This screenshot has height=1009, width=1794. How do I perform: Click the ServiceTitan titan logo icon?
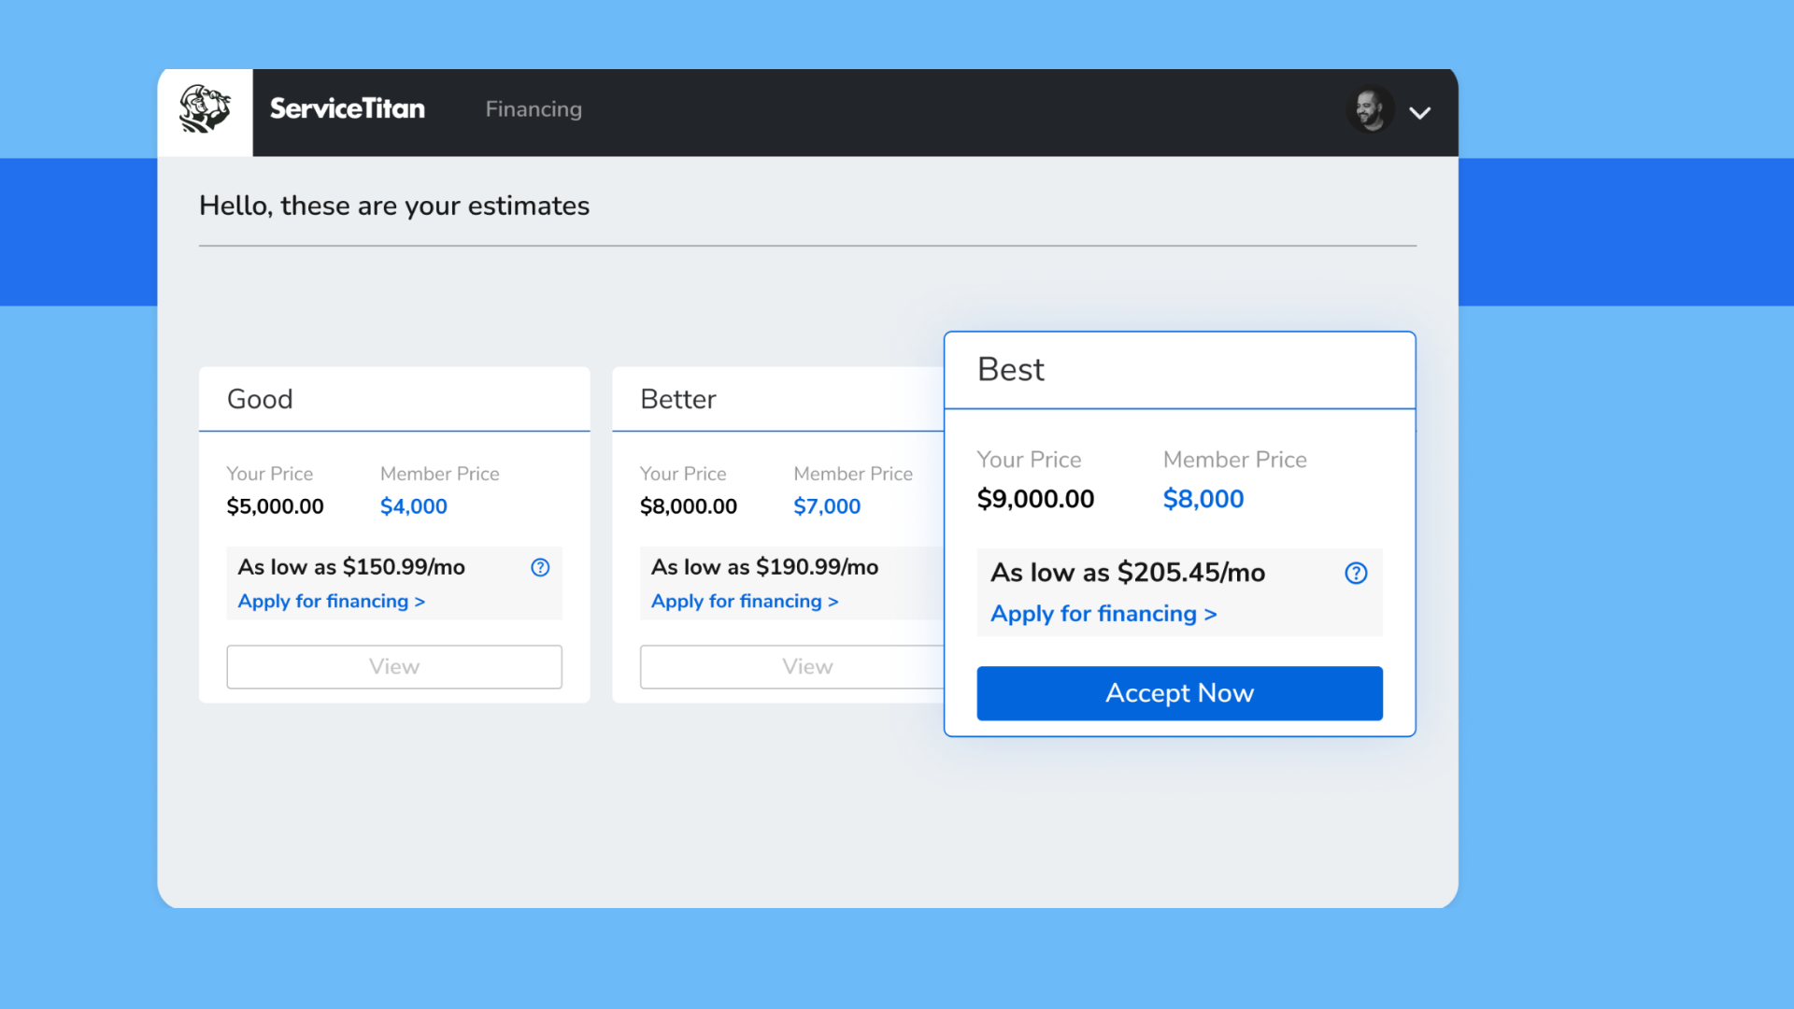coord(205,110)
